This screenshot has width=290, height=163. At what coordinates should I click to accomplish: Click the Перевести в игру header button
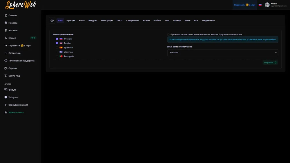(244, 5)
